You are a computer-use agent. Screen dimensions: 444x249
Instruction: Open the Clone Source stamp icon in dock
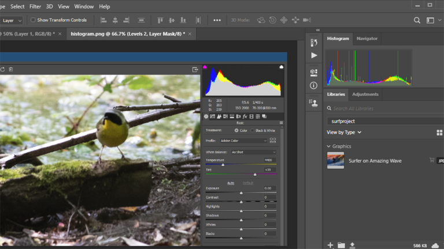(313, 103)
